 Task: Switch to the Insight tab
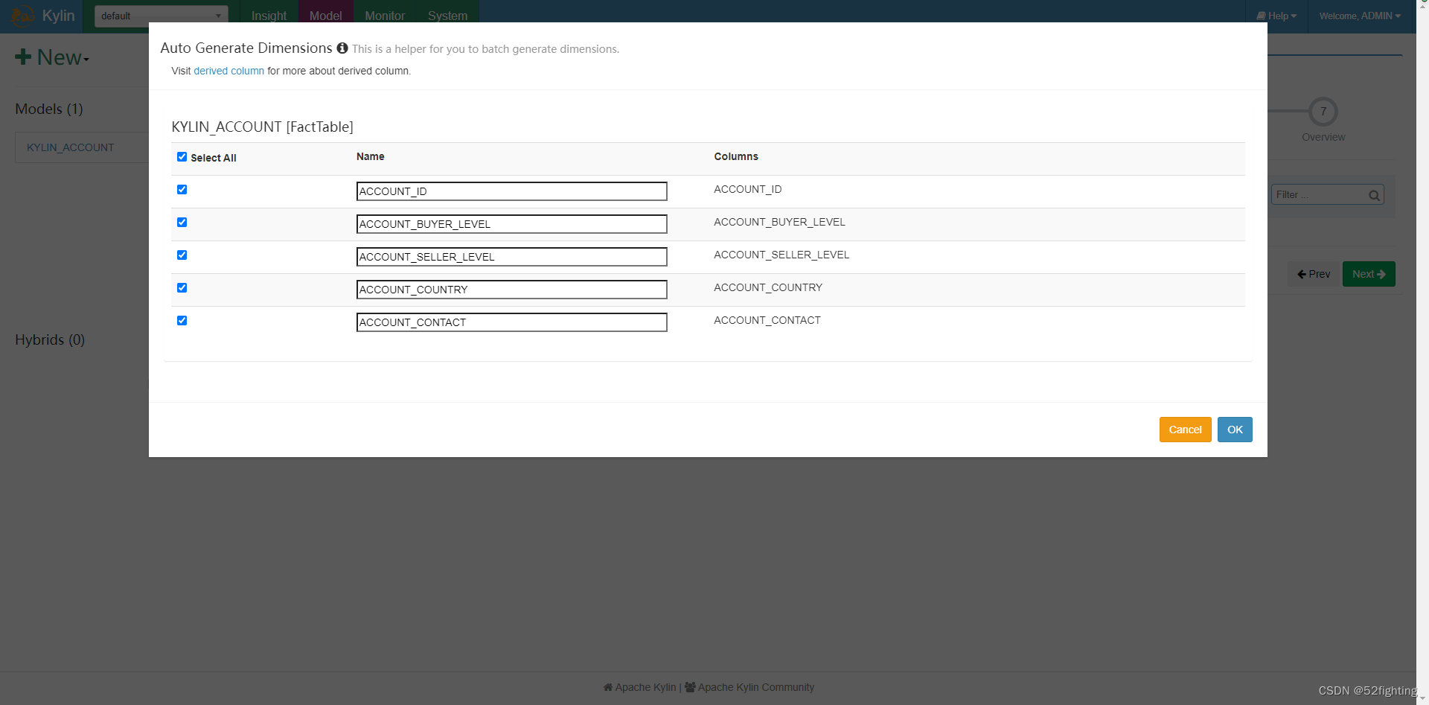point(269,16)
